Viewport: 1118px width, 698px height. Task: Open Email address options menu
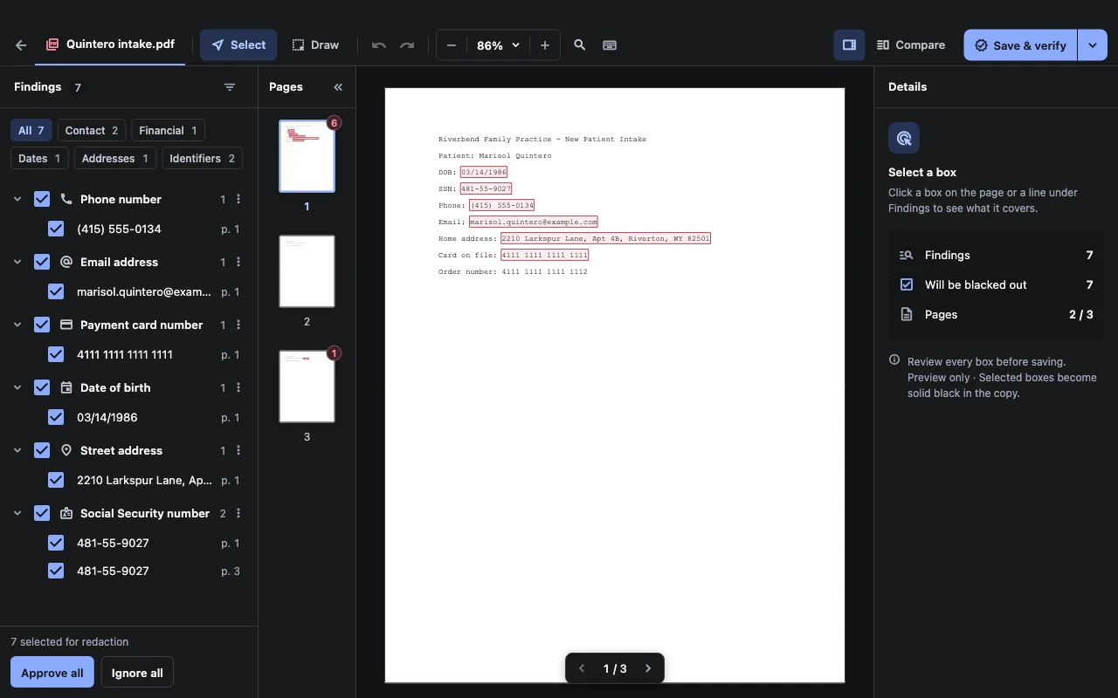pyautogui.click(x=238, y=262)
